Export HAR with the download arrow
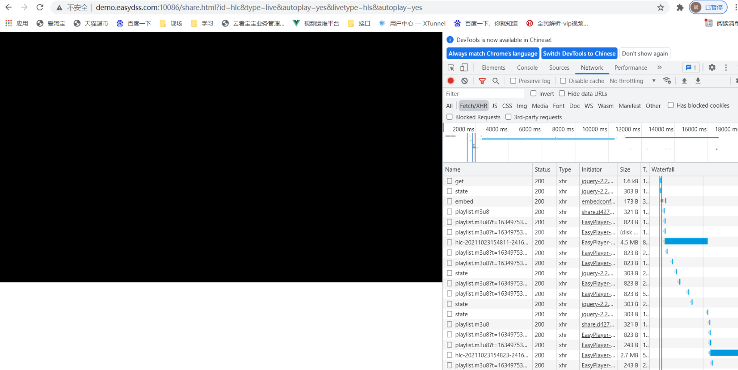Viewport: 738px width, 370px height. (698, 80)
